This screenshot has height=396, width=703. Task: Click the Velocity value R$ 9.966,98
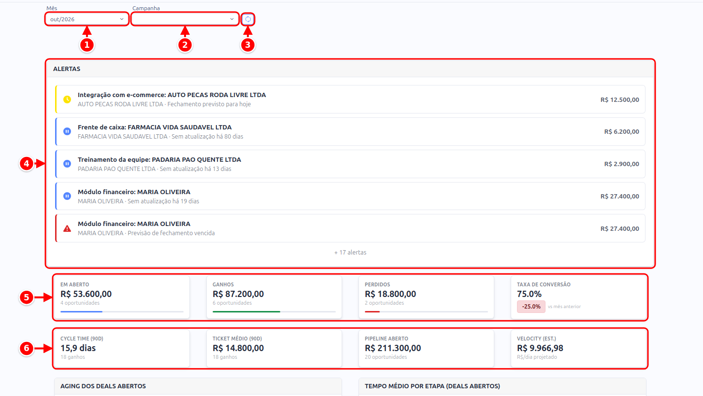(x=540, y=348)
